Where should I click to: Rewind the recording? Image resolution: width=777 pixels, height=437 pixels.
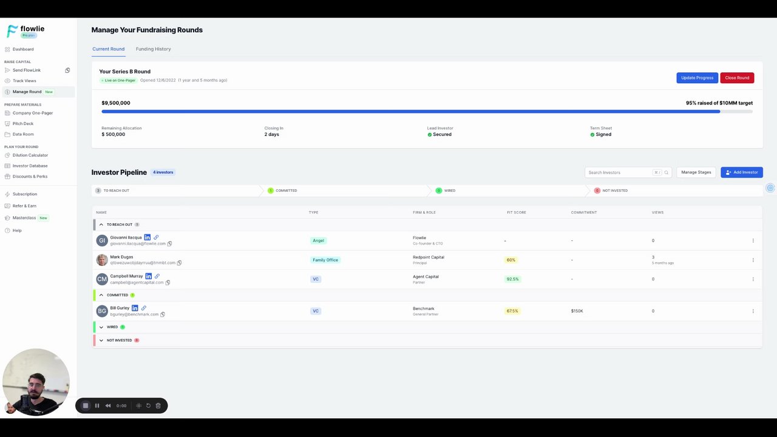[108, 405]
